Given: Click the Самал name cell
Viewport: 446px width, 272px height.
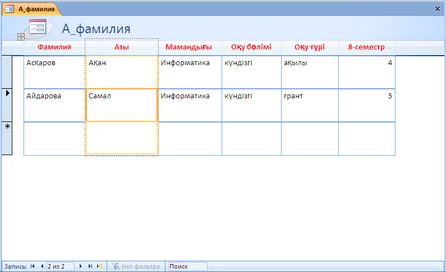Looking at the screenshot, I should point(121,105).
